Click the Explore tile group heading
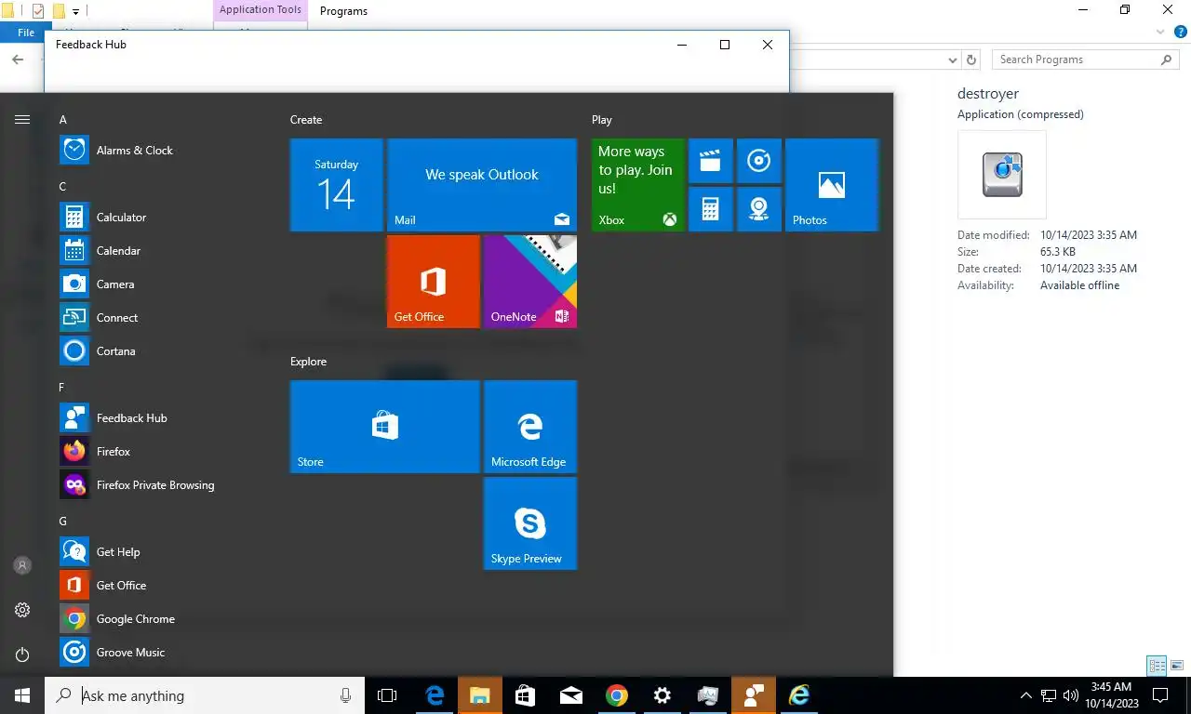The height and width of the screenshot is (714, 1191). pos(309,362)
